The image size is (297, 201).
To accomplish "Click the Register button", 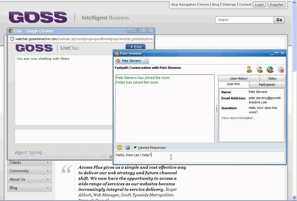I will pyautogui.click(x=277, y=5).
